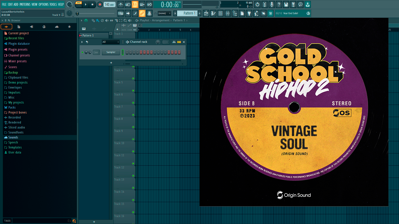The height and width of the screenshot is (224, 399).
Task: Click the Sampler channel button
Action: [111, 52]
